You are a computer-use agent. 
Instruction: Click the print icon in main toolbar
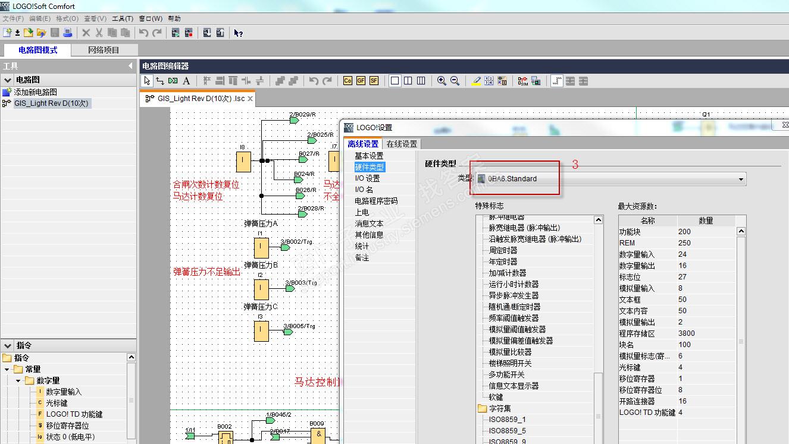point(68,33)
